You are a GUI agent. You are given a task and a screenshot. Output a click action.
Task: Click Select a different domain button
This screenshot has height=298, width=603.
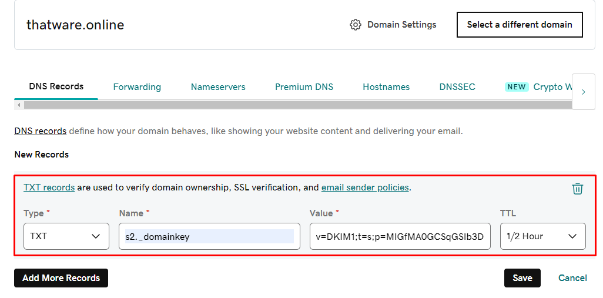520,25
